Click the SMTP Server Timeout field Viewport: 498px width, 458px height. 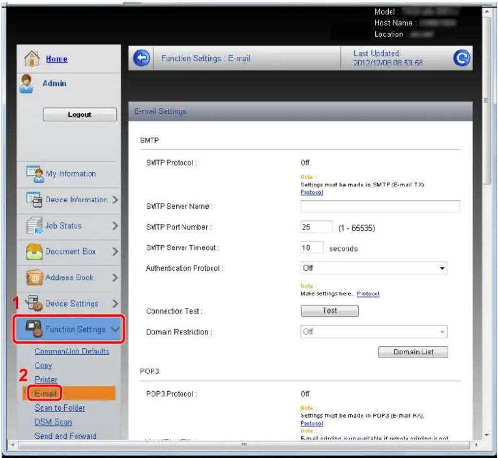click(312, 248)
